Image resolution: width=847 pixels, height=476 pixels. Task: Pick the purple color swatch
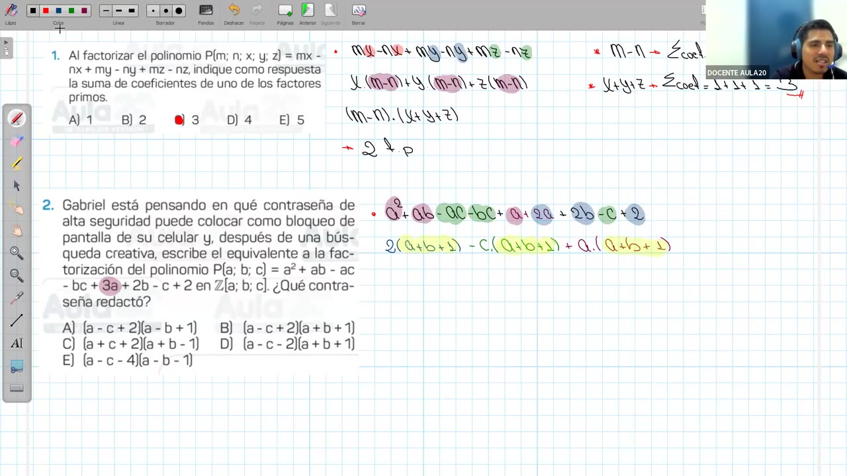click(x=84, y=11)
